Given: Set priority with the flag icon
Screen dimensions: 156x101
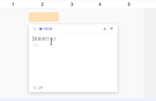Looking at the screenshot, I should 112,29.
